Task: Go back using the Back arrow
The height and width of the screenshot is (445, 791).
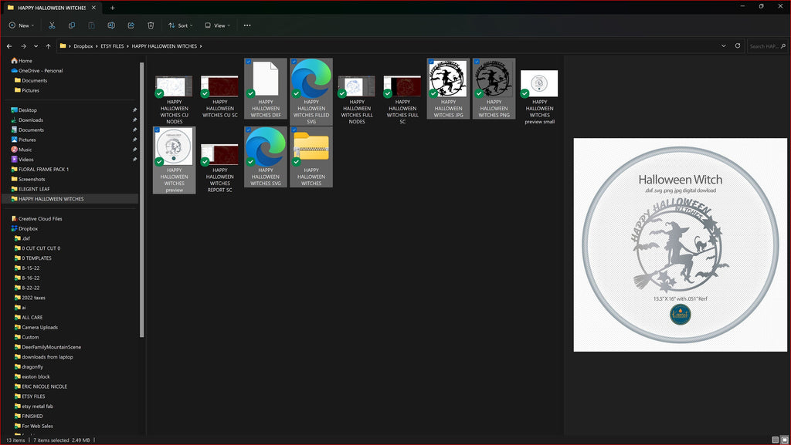Action: (9, 46)
